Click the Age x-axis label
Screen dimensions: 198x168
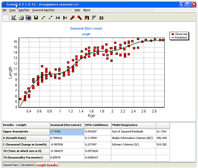pyautogui.click(x=91, y=116)
